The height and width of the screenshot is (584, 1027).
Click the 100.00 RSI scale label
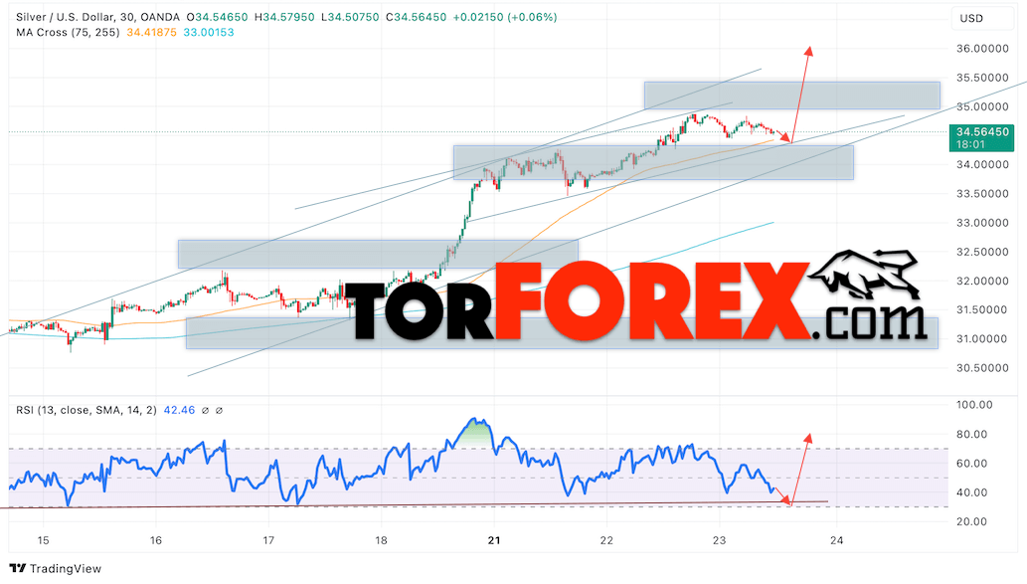click(x=974, y=405)
